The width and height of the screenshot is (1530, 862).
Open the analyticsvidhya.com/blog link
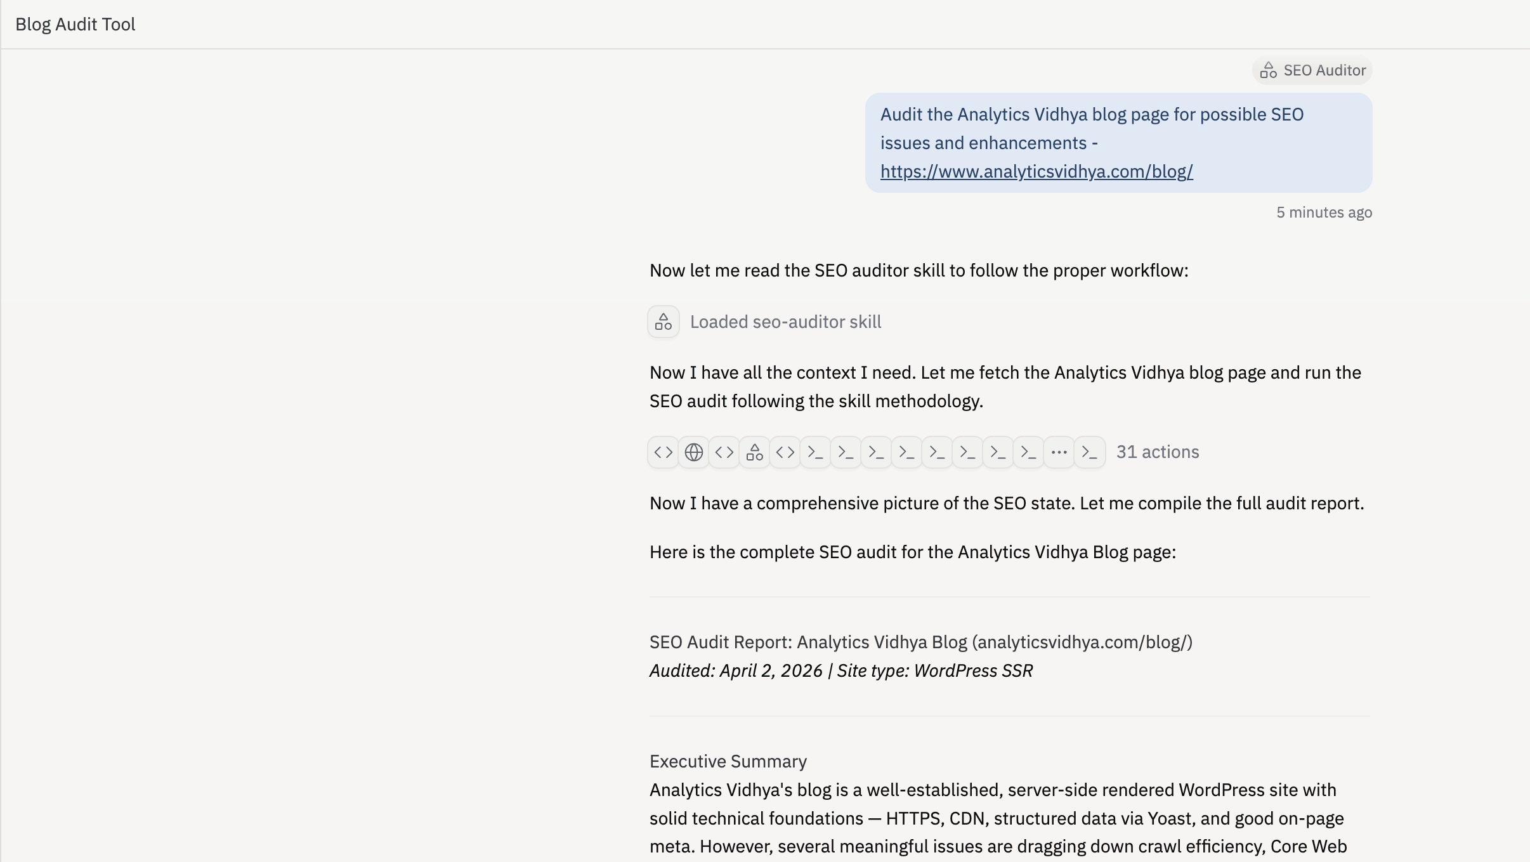1036,172
